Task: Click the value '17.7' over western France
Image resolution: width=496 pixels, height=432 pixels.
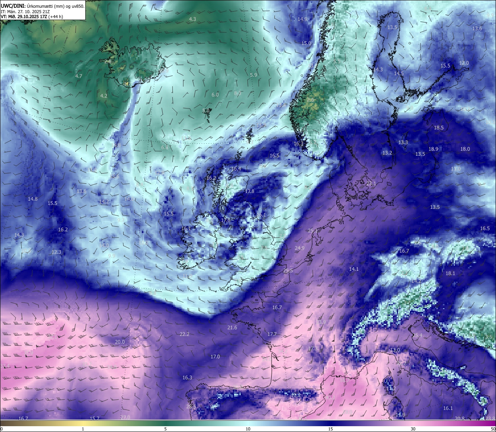Action: 272,334
